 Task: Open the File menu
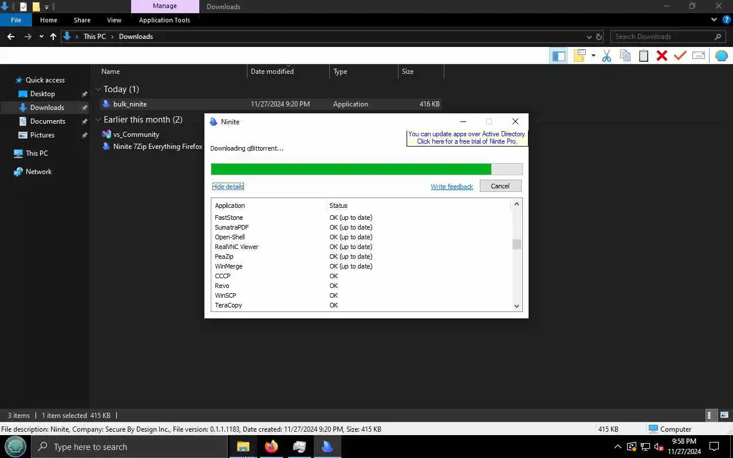[x=16, y=20]
